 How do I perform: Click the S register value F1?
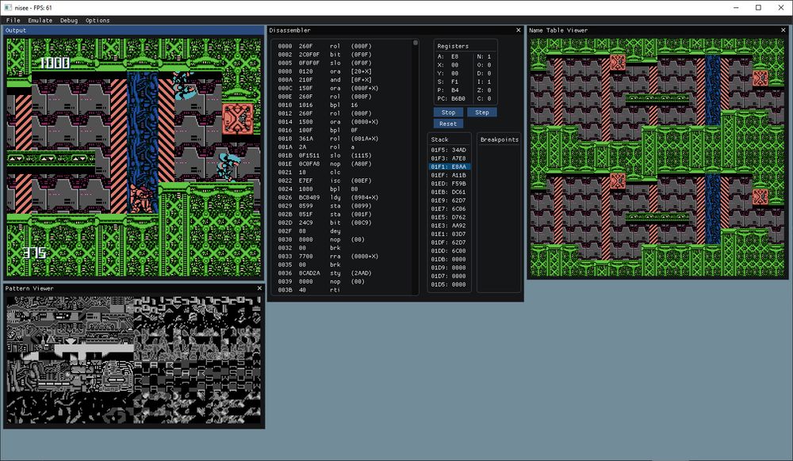454,82
